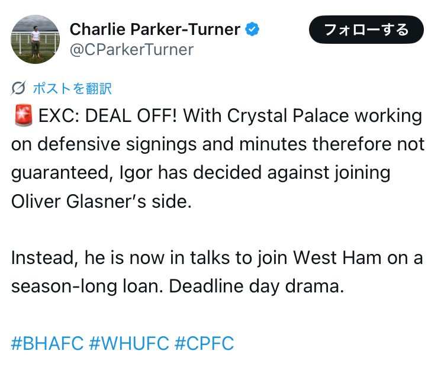Click "Oliver Glasner's side." text line

[x=101, y=201]
